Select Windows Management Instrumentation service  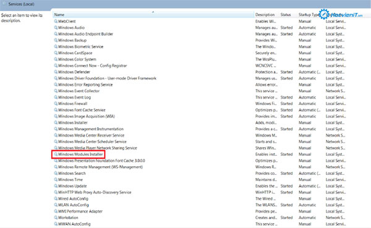(x=91, y=129)
